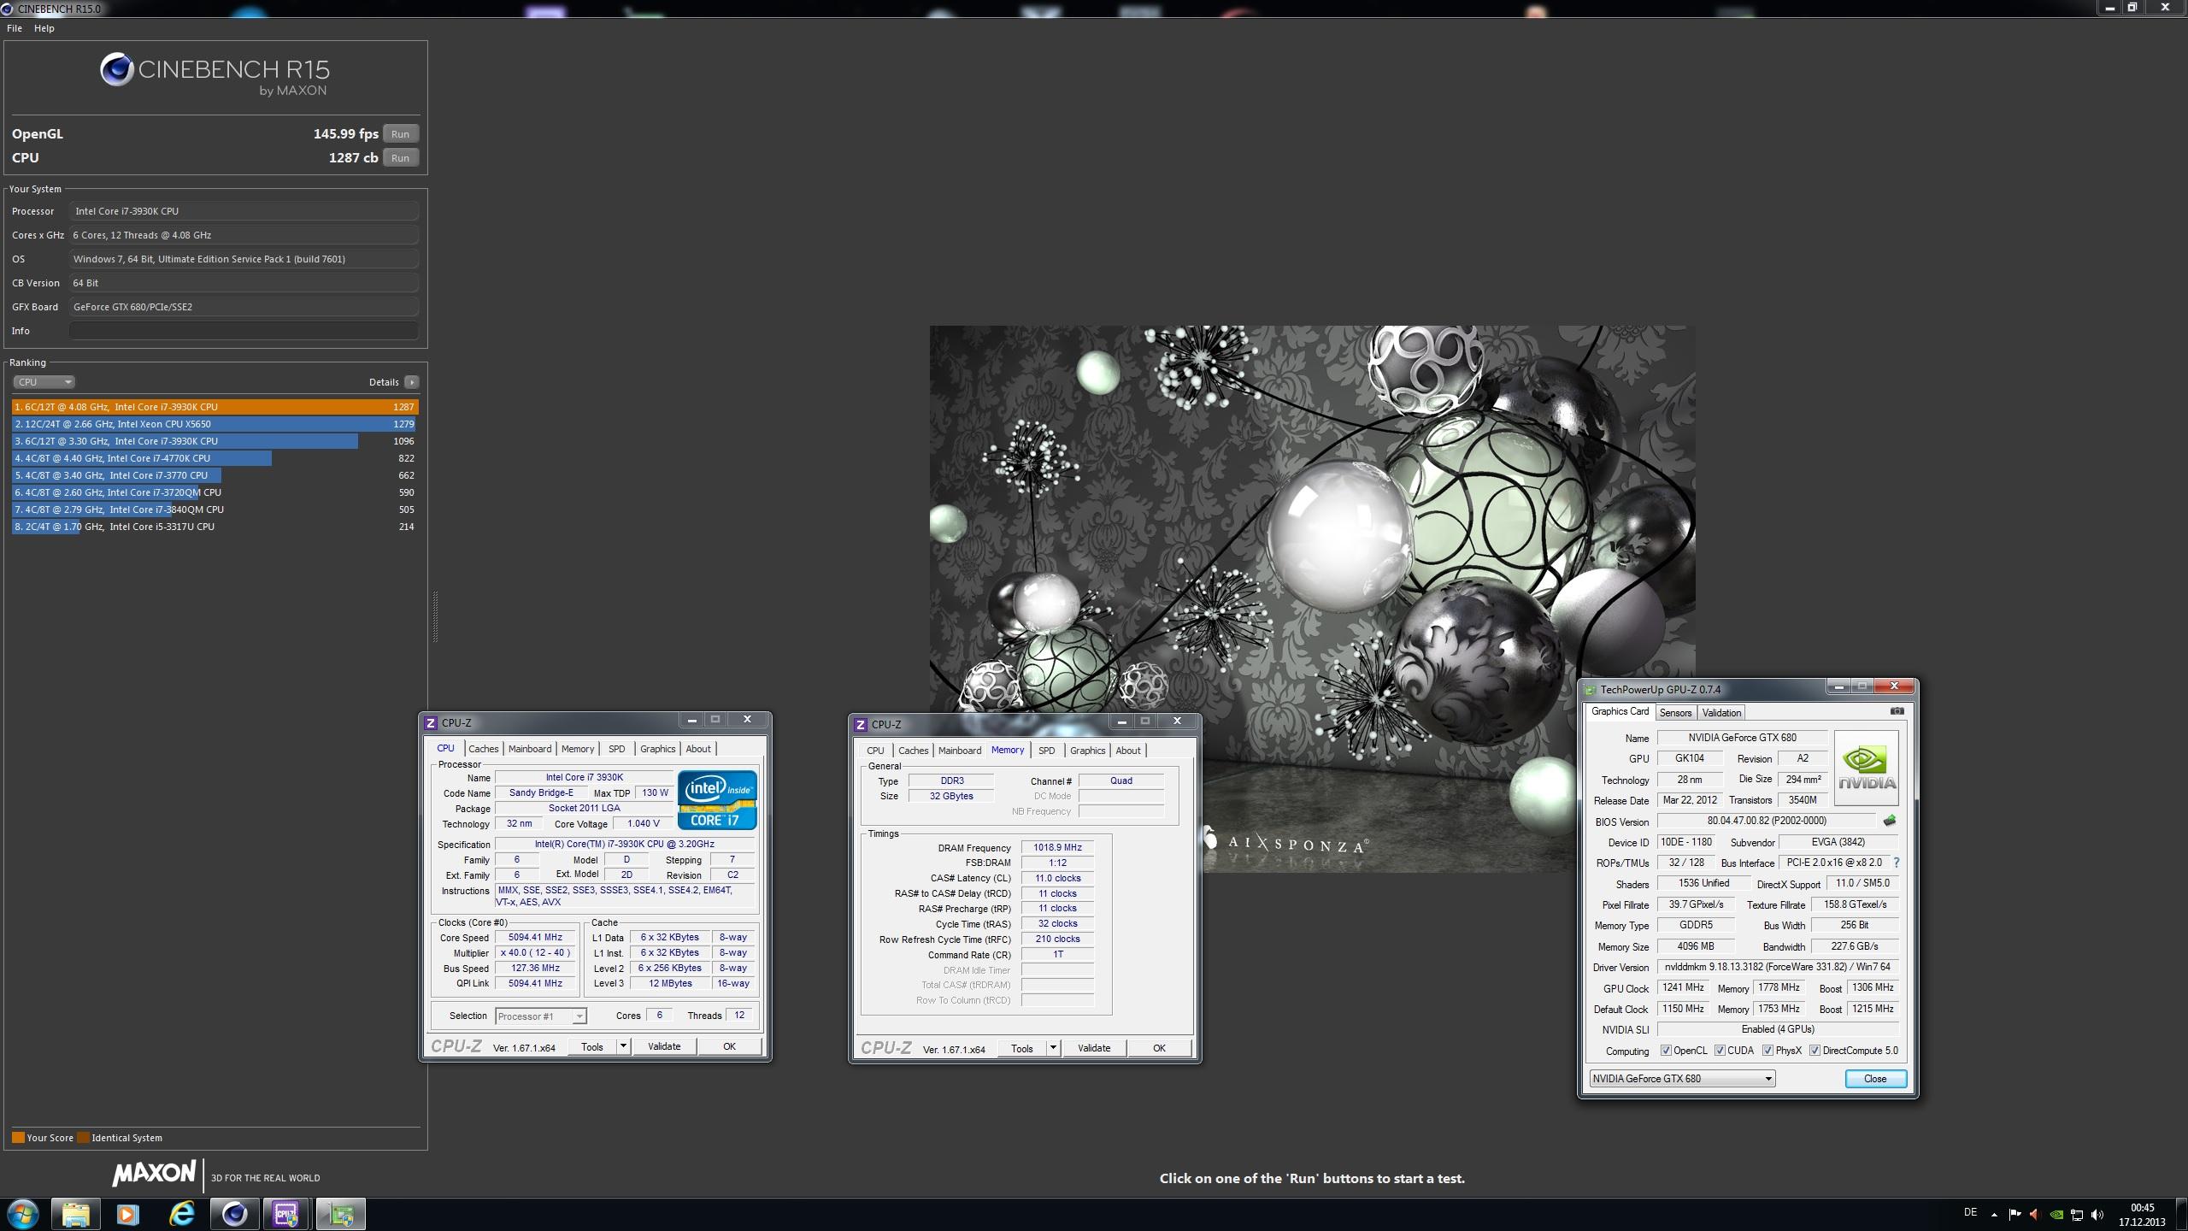Click the DE input language indicator
The width and height of the screenshot is (2188, 1231).
pos(1971,1212)
